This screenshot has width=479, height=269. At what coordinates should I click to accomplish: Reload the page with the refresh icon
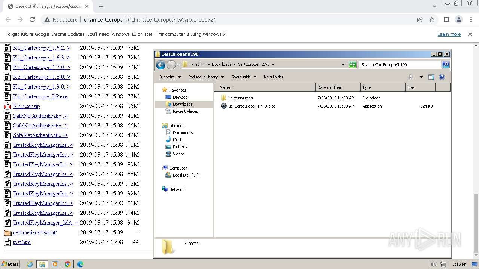(32, 19)
